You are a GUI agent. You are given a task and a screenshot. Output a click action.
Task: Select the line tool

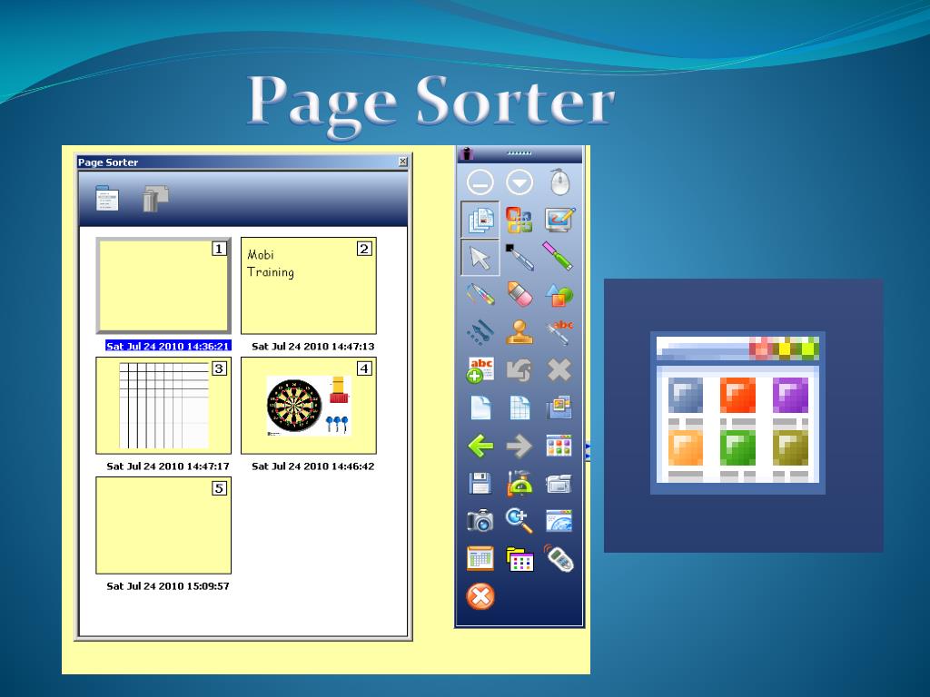[x=480, y=332]
